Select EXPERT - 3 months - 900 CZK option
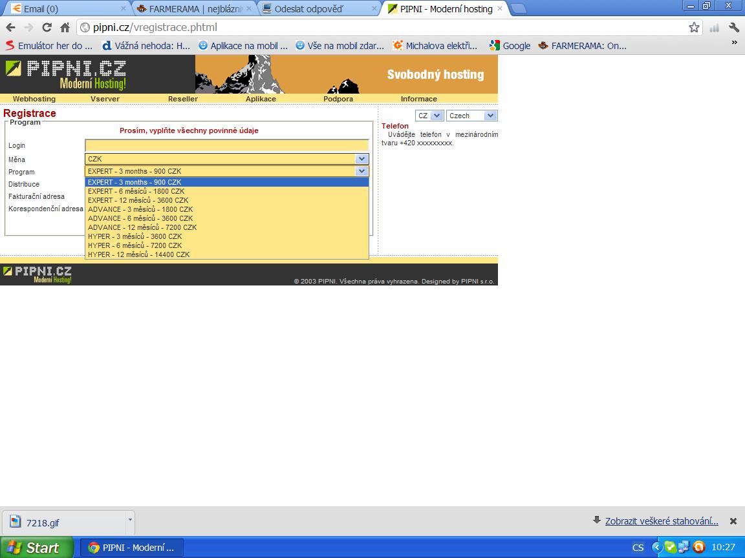The height and width of the screenshot is (558, 745). 227,182
